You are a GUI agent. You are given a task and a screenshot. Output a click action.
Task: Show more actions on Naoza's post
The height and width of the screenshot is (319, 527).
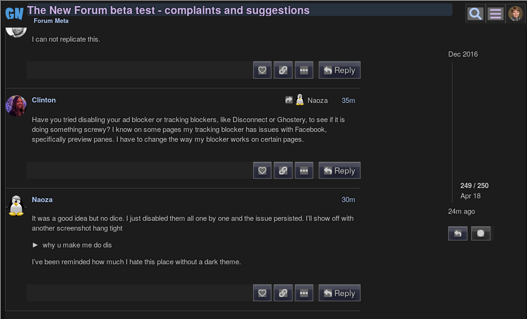pyautogui.click(x=303, y=293)
